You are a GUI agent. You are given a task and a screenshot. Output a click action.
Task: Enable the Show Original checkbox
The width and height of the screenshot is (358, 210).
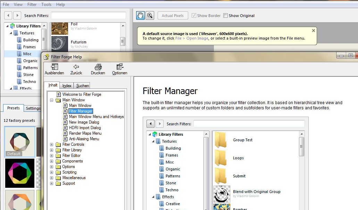tap(226, 16)
